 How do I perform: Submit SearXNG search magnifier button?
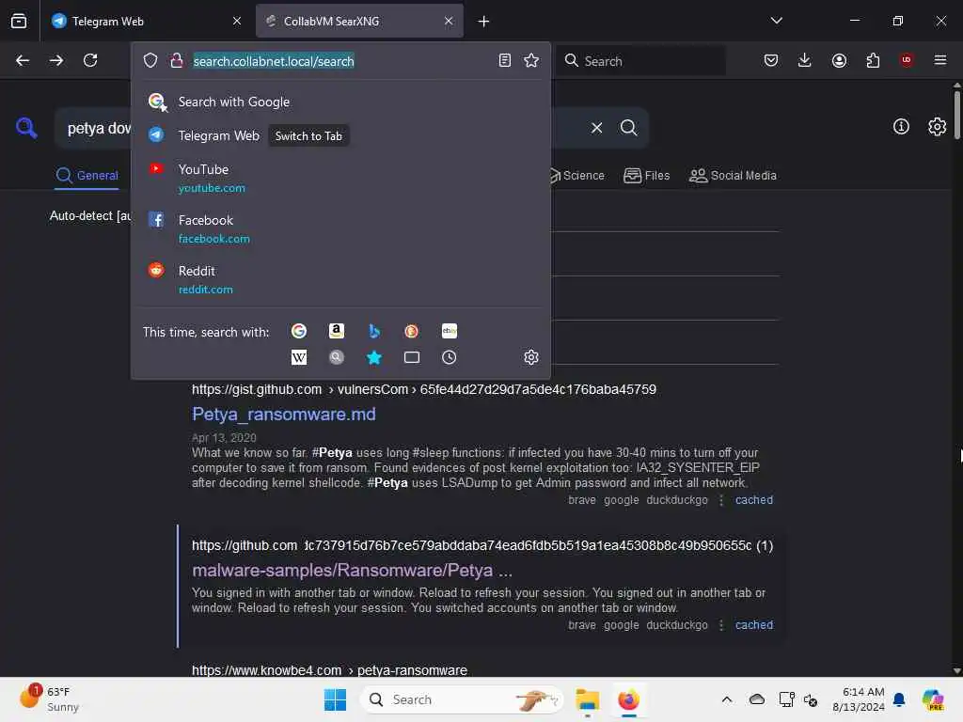coord(628,128)
